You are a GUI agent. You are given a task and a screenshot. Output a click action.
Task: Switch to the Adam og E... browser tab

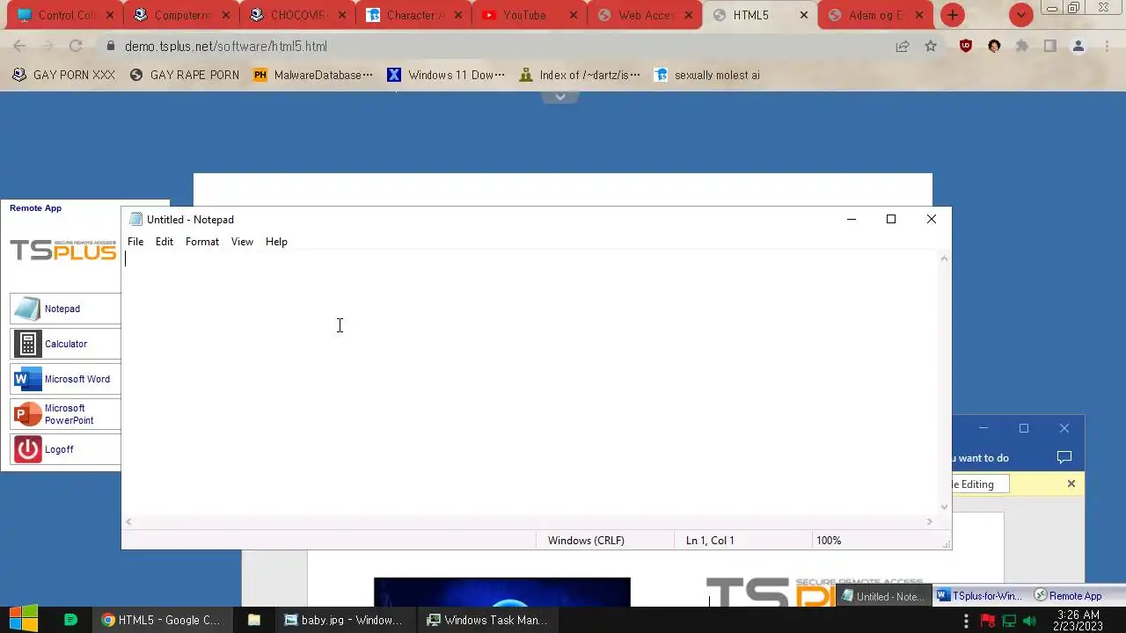pyautogui.click(x=875, y=15)
